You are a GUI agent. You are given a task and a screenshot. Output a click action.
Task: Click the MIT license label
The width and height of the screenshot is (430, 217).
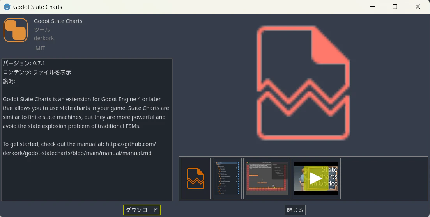(40, 48)
